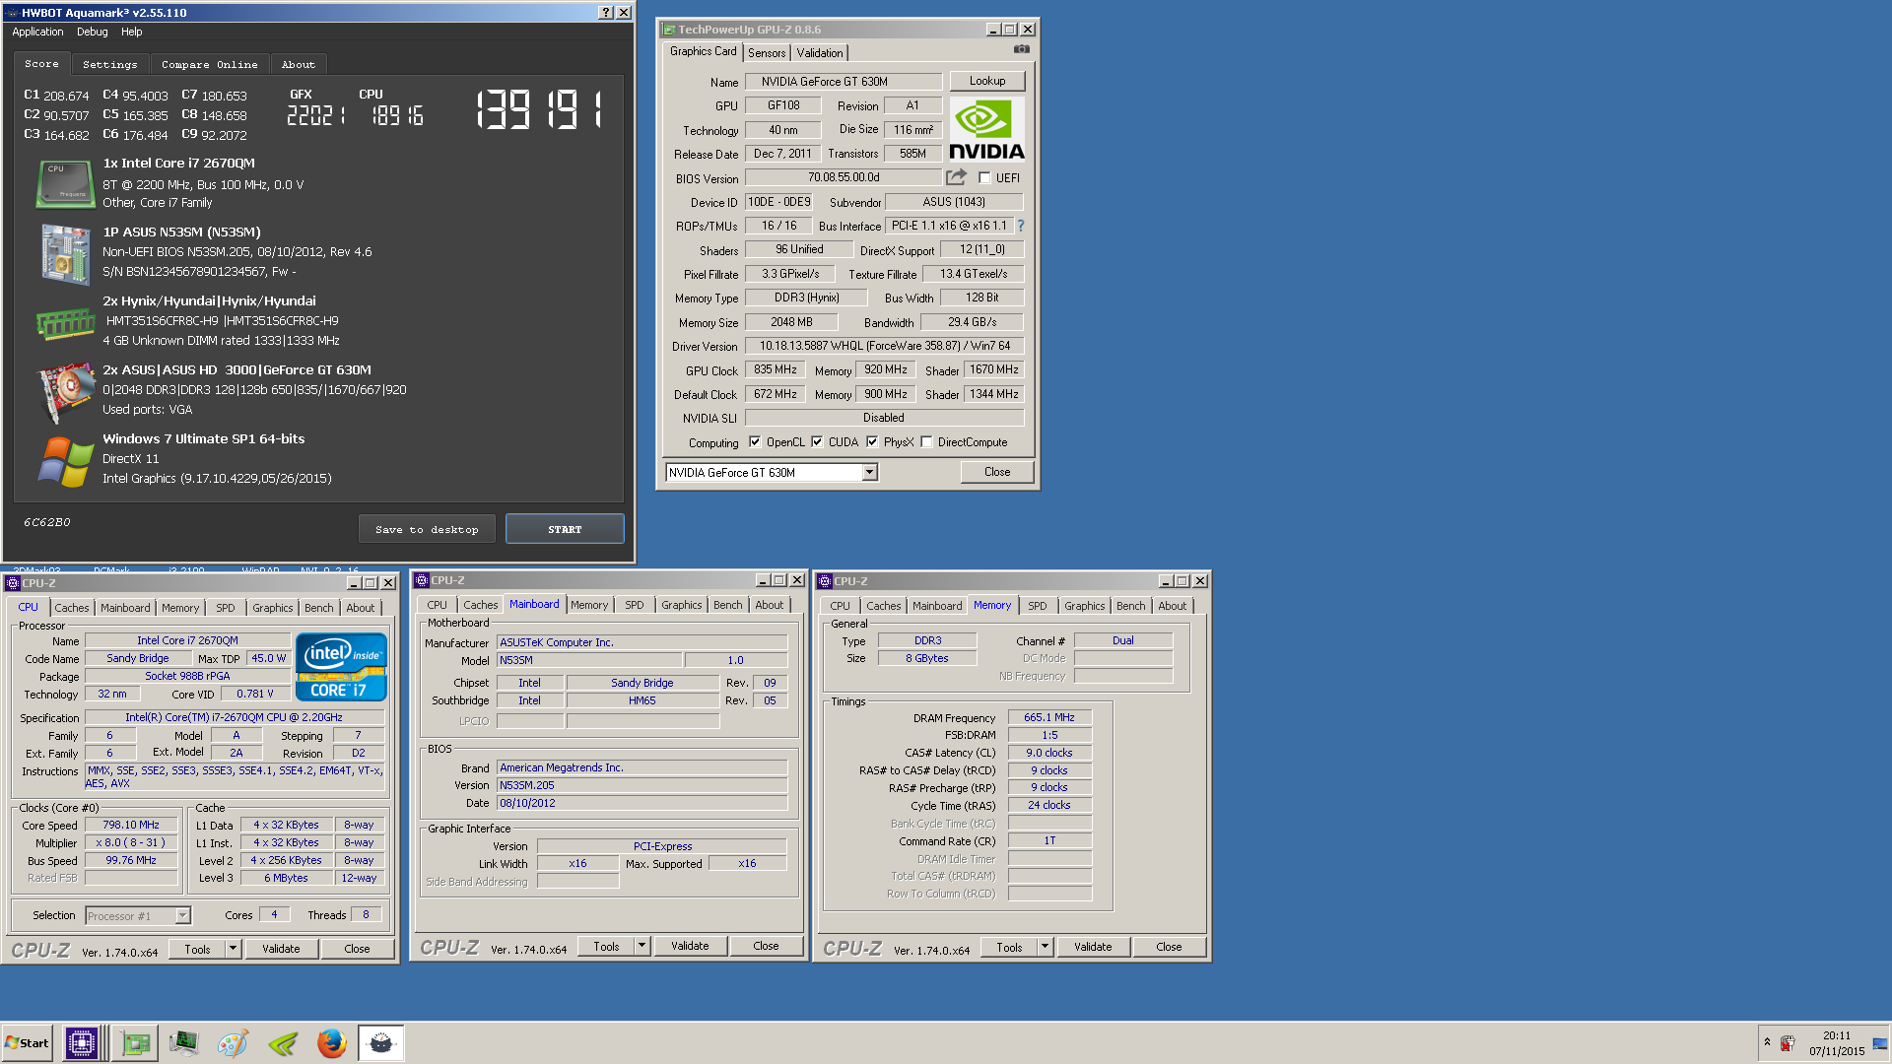Click the START benchmark button in Aquamark
1892x1064 pixels.
565,529
